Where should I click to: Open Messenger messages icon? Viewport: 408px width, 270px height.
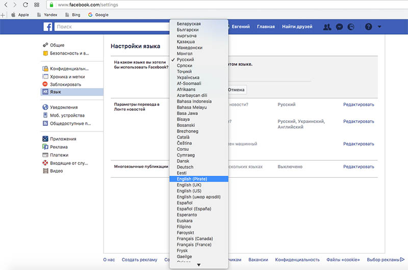coord(339,26)
